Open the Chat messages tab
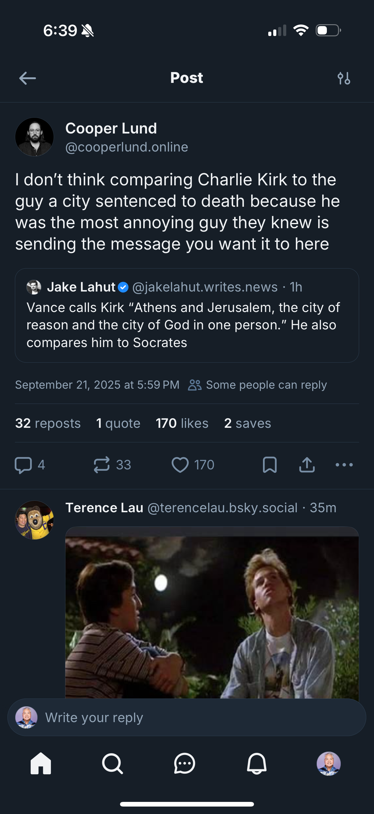This screenshot has width=374, height=814. click(184, 763)
